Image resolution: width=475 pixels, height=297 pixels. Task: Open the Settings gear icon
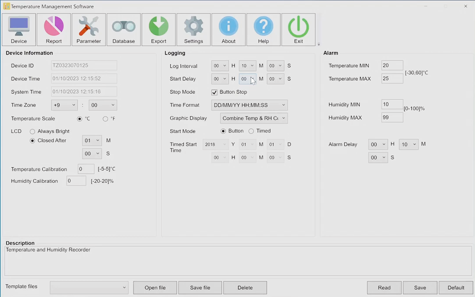click(193, 30)
